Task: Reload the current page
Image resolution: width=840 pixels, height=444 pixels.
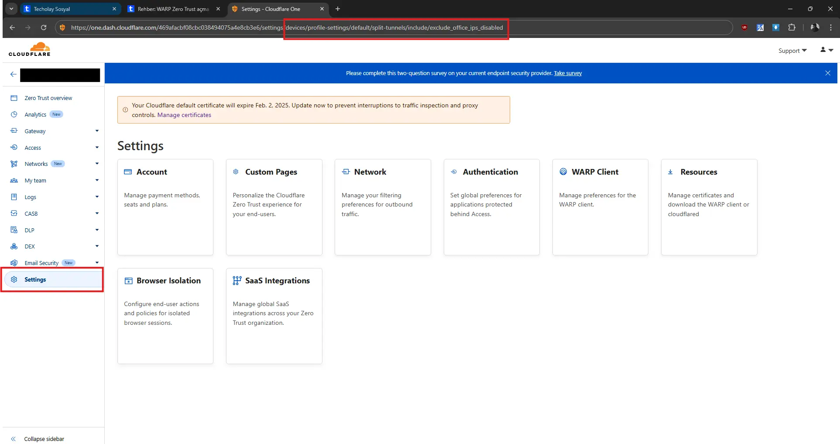Action: tap(44, 28)
